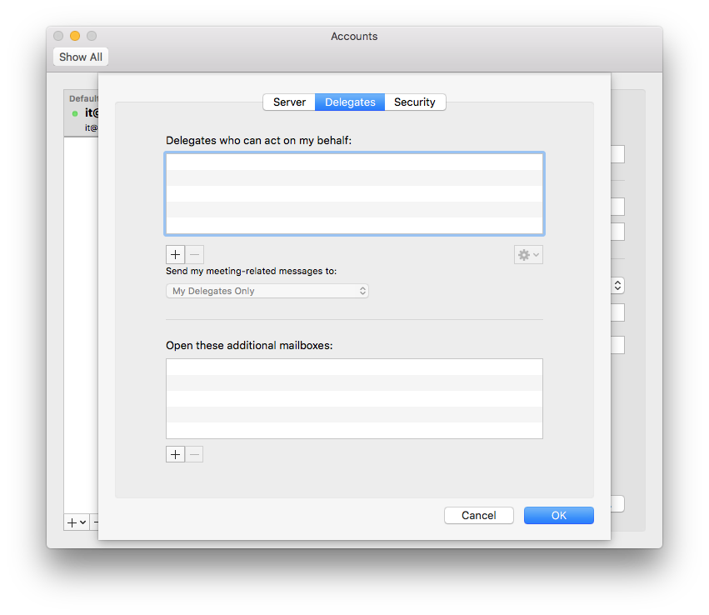Screen dimensions: 709x615
Task: Open My Delegates Only dropdown
Action: [x=267, y=291]
